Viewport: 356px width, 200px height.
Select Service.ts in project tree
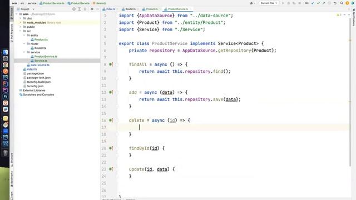41,61
